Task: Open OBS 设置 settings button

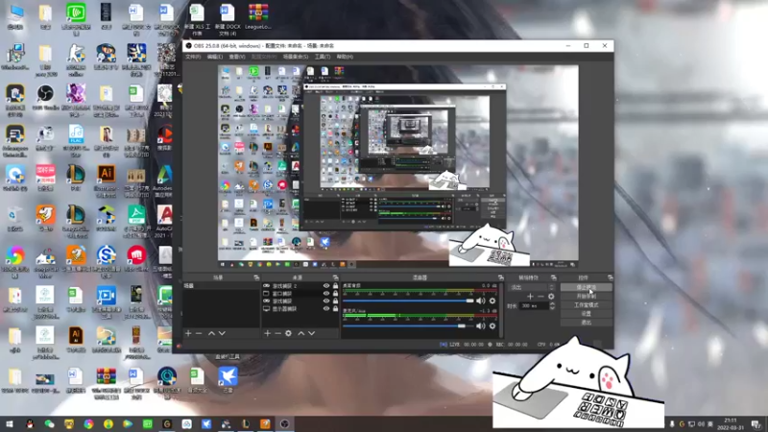Action: tap(587, 314)
